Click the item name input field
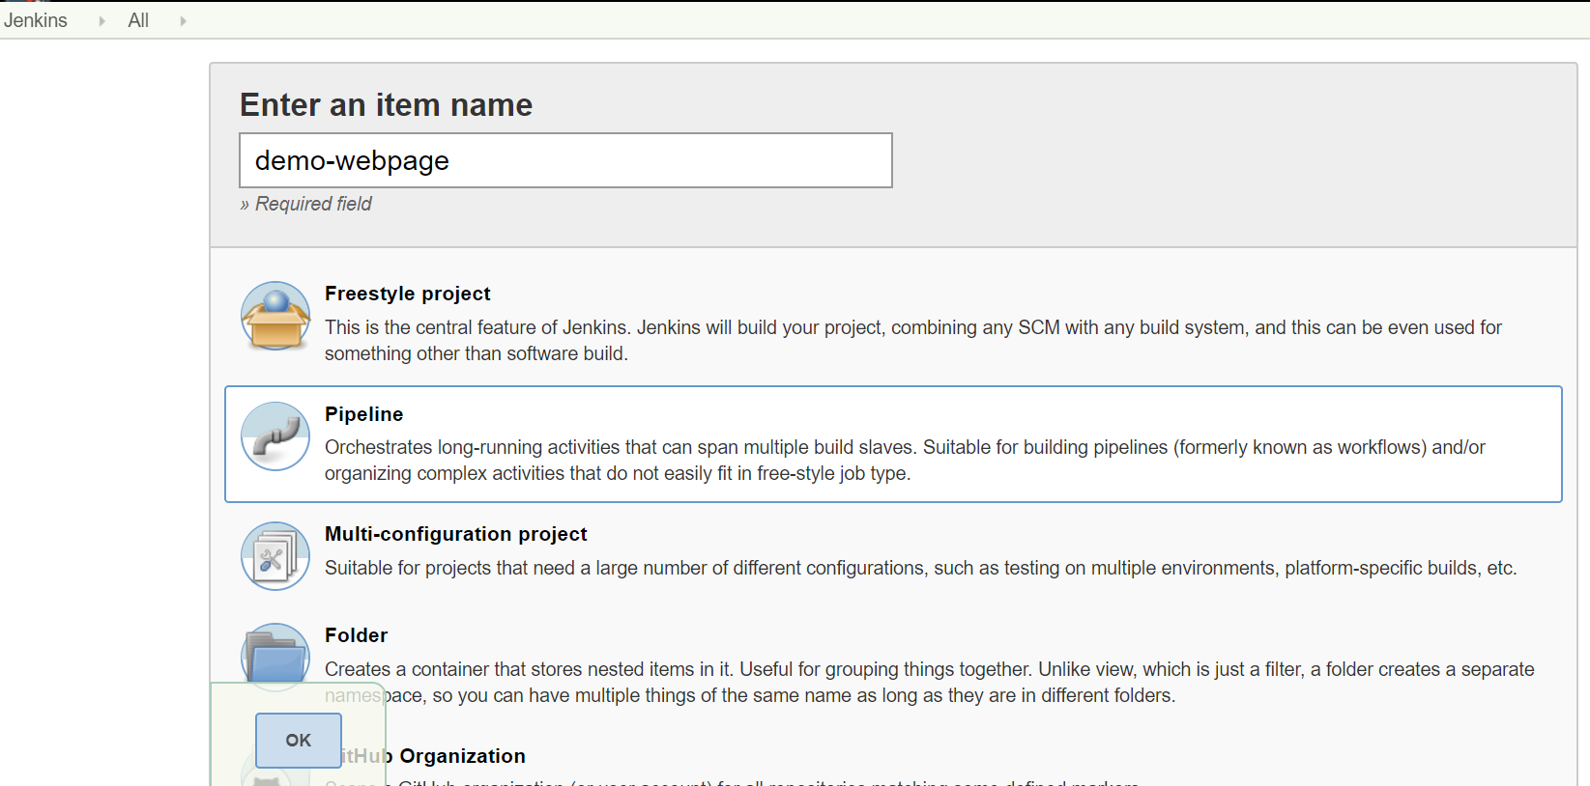The image size is (1590, 786). tap(565, 160)
